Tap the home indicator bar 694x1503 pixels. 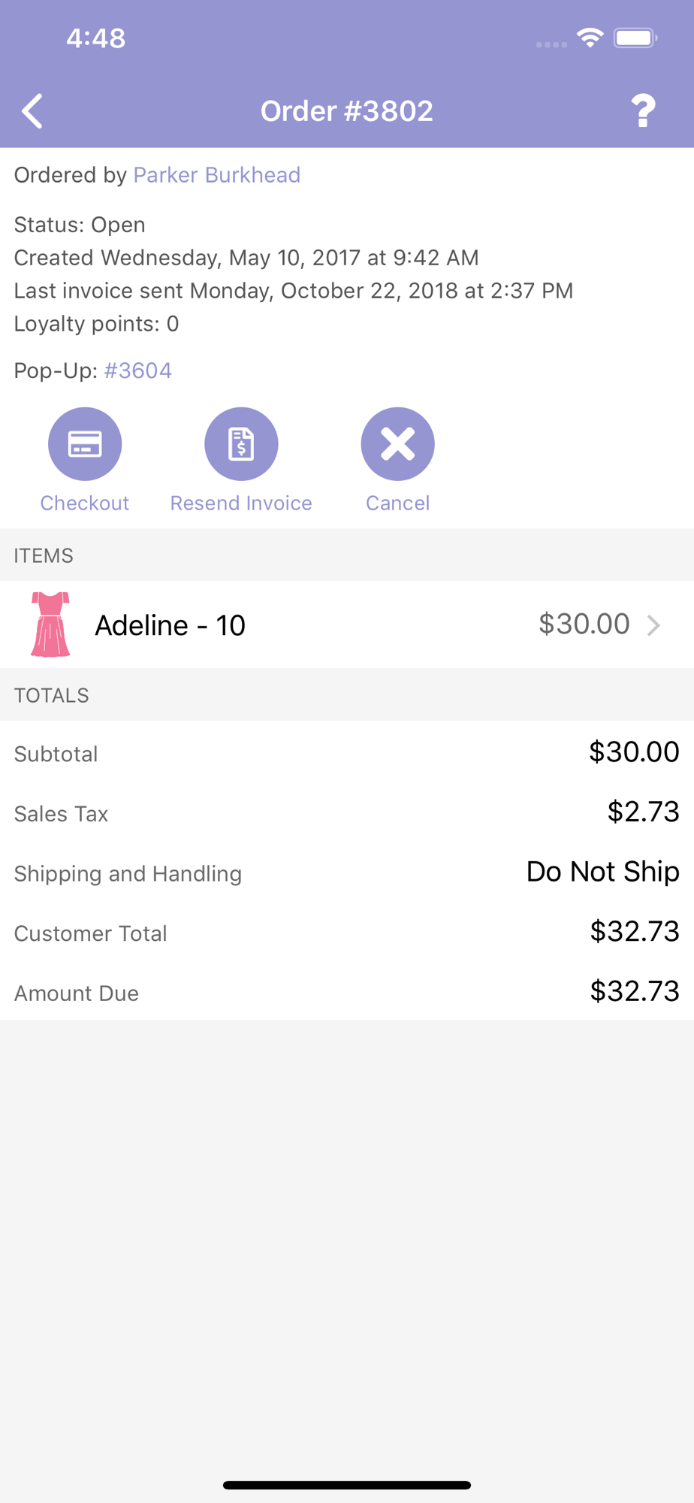click(x=347, y=1485)
